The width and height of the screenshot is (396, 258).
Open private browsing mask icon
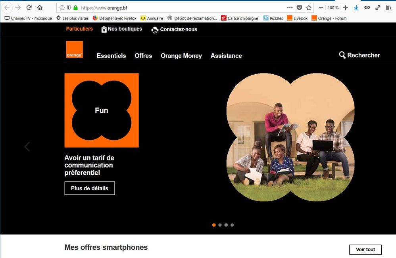367,8
